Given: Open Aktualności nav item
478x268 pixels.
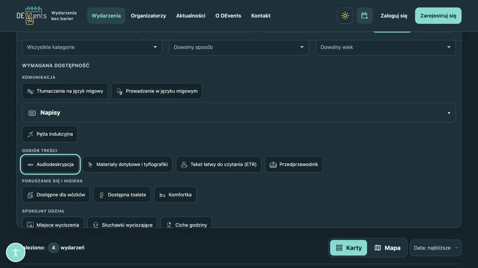Looking at the screenshot, I should pyautogui.click(x=191, y=16).
